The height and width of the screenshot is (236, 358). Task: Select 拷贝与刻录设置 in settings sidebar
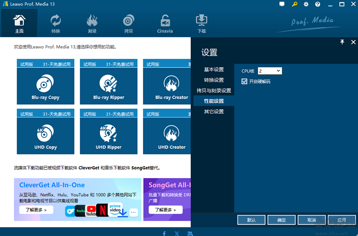click(214, 90)
